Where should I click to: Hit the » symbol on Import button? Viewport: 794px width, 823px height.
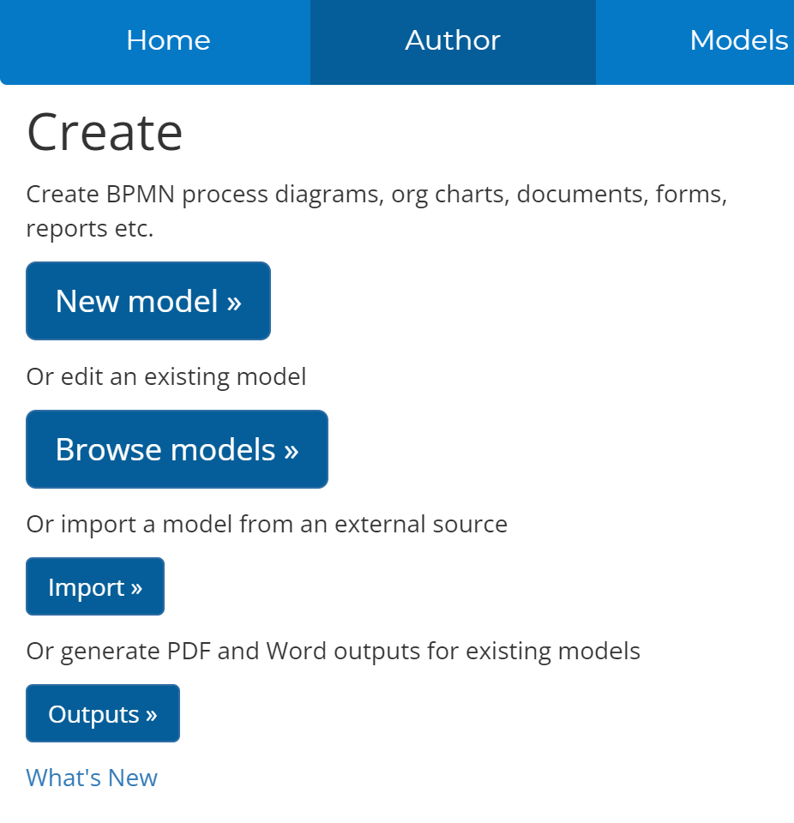point(136,588)
